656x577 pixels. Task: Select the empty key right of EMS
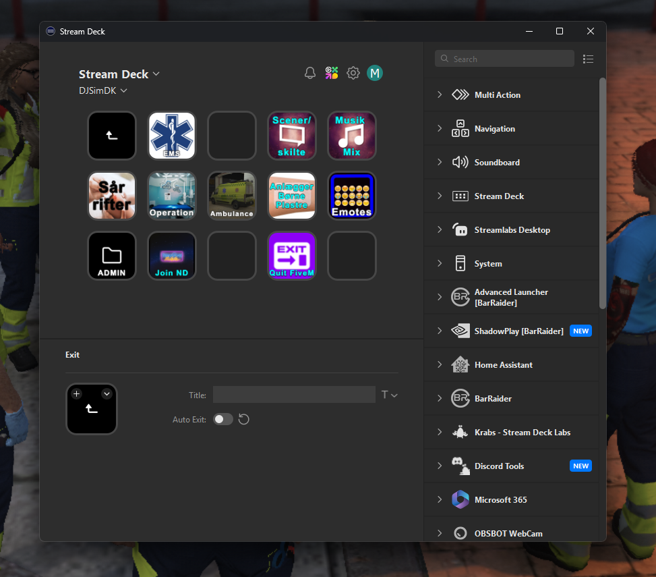pyautogui.click(x=232, y=135)
